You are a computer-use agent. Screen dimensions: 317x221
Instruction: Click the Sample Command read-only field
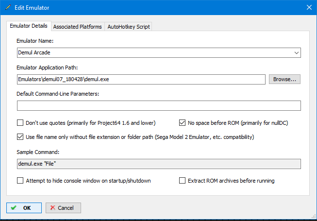(x=159, y=164)
